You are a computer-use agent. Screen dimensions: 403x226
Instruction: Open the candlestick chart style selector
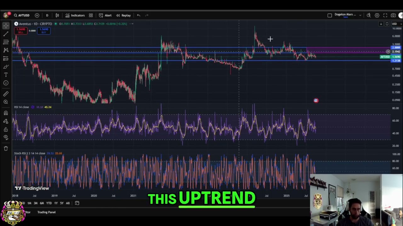(x=57, y=15)
